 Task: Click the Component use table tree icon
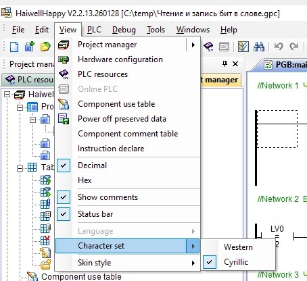point(32,276)
